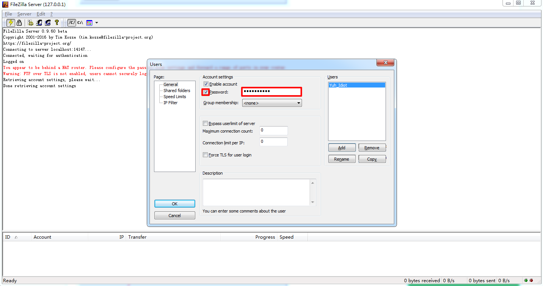This screenshot has height=286, width=543.
Task: Click the Remove user button
Action: (x=372, y=148)
